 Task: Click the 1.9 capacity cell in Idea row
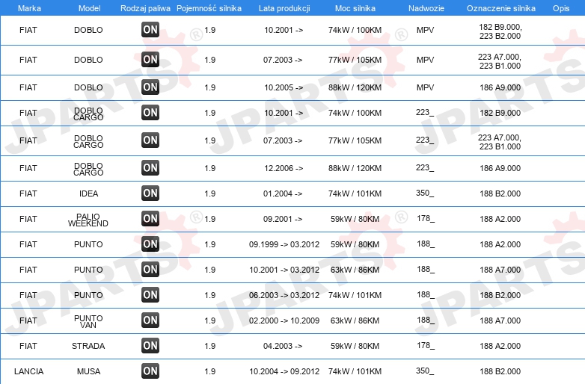[209, 193]
